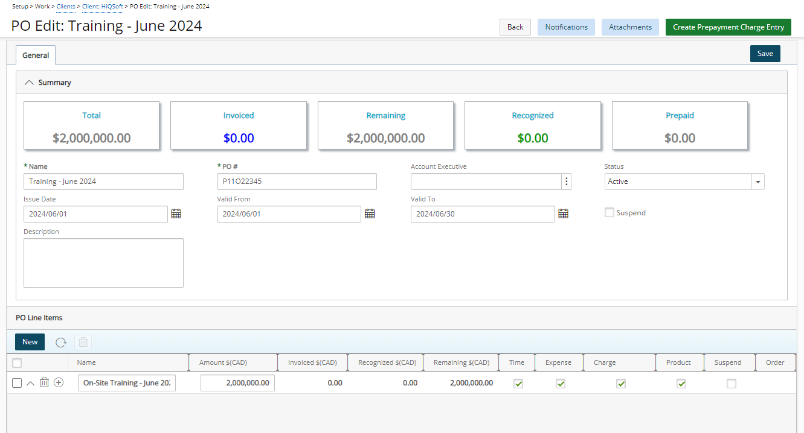804x433 pixels.
Task: Click inside the Description text area
Action: click(x=103, y=263)
